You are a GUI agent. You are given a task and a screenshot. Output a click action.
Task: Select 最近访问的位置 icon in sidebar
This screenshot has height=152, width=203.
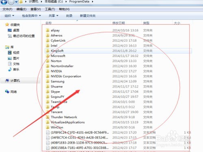point(10,36)
